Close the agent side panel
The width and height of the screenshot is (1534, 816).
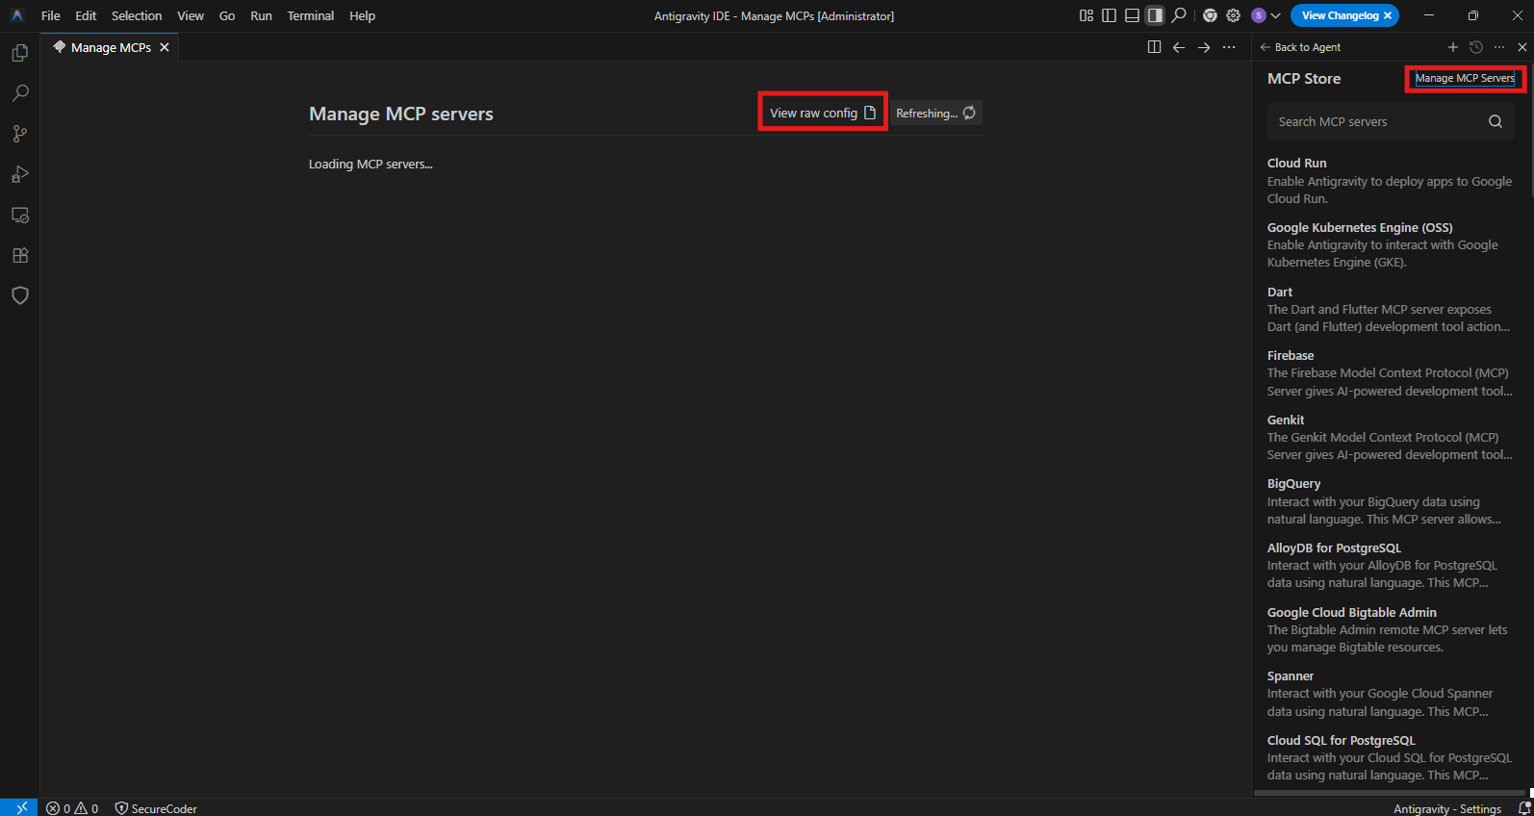click(1522, 47)
